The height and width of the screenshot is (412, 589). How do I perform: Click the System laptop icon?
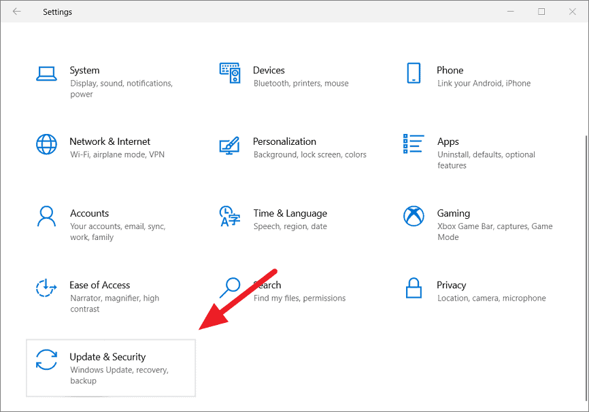[x=46, y=73]
